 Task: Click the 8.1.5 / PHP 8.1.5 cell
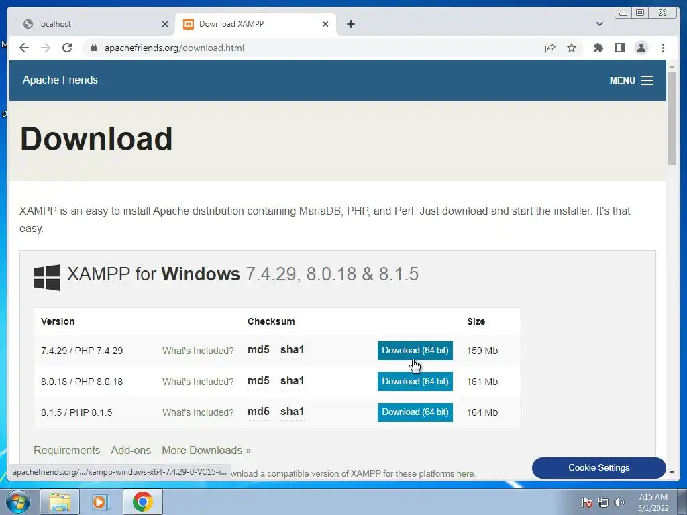(x=76, y=412)
